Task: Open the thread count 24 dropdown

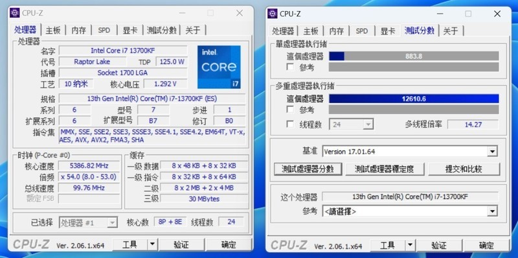Action: point(352,124)
